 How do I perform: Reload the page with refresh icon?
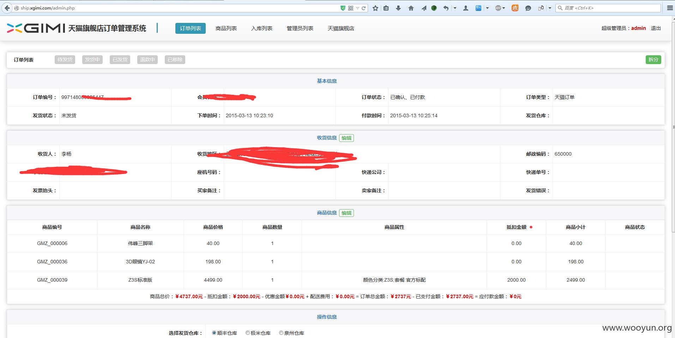[364, 8]
